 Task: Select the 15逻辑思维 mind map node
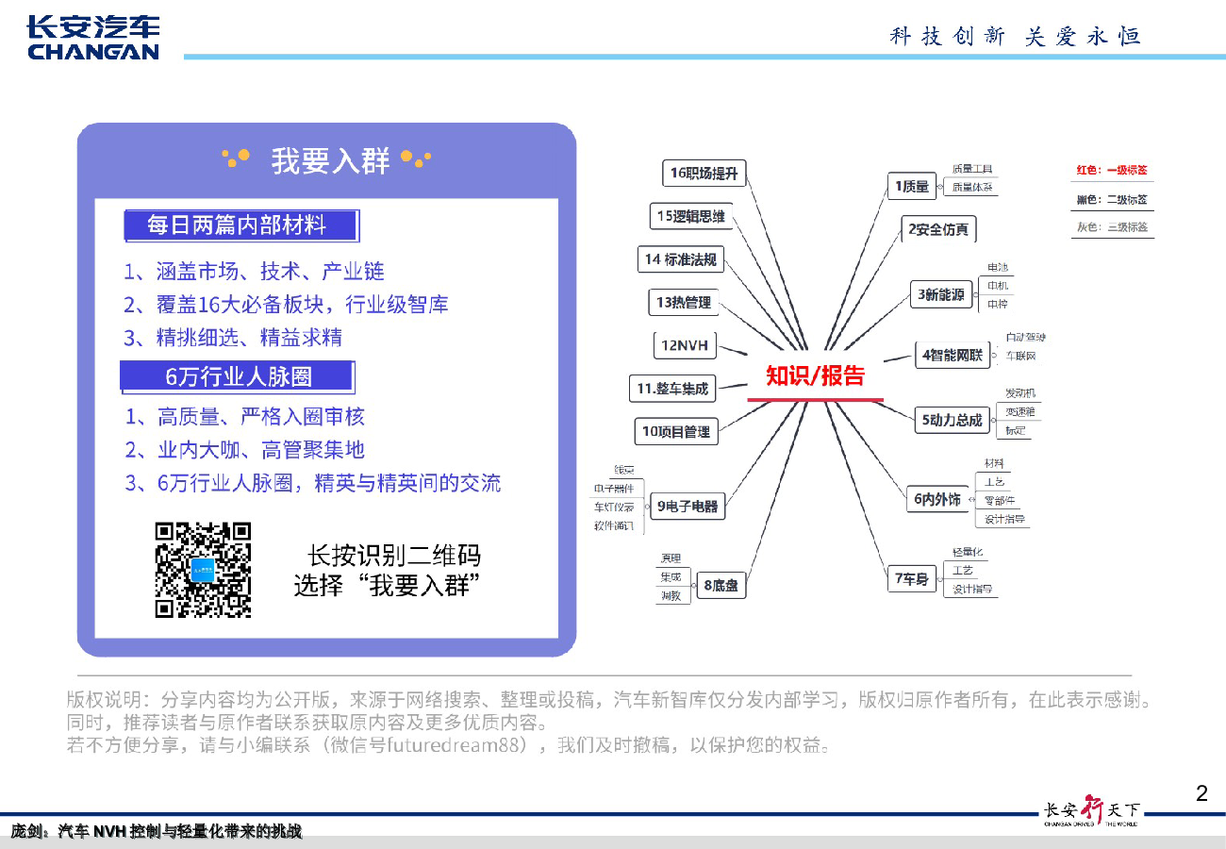pos(691,216)
